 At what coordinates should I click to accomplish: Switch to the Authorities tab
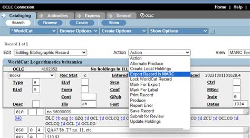[56, 16]
